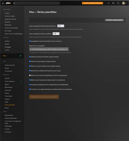Select Tâches planifiées in sidebar
Image resolution: width=129 pixels, height=141 pixels.
10,105
